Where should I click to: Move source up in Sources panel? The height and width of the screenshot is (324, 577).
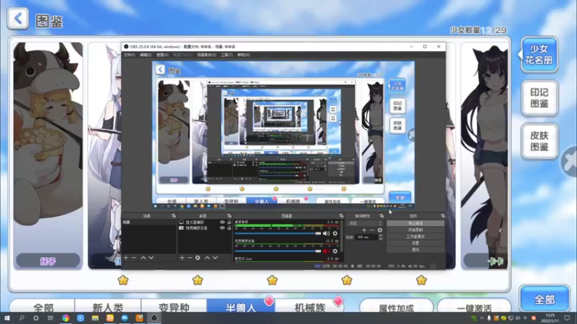point(207,258)
